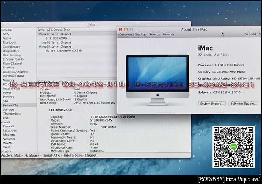Select Thunderbolt in the sidebar
This screenshot has width=262, height=184.
[12, 114]
